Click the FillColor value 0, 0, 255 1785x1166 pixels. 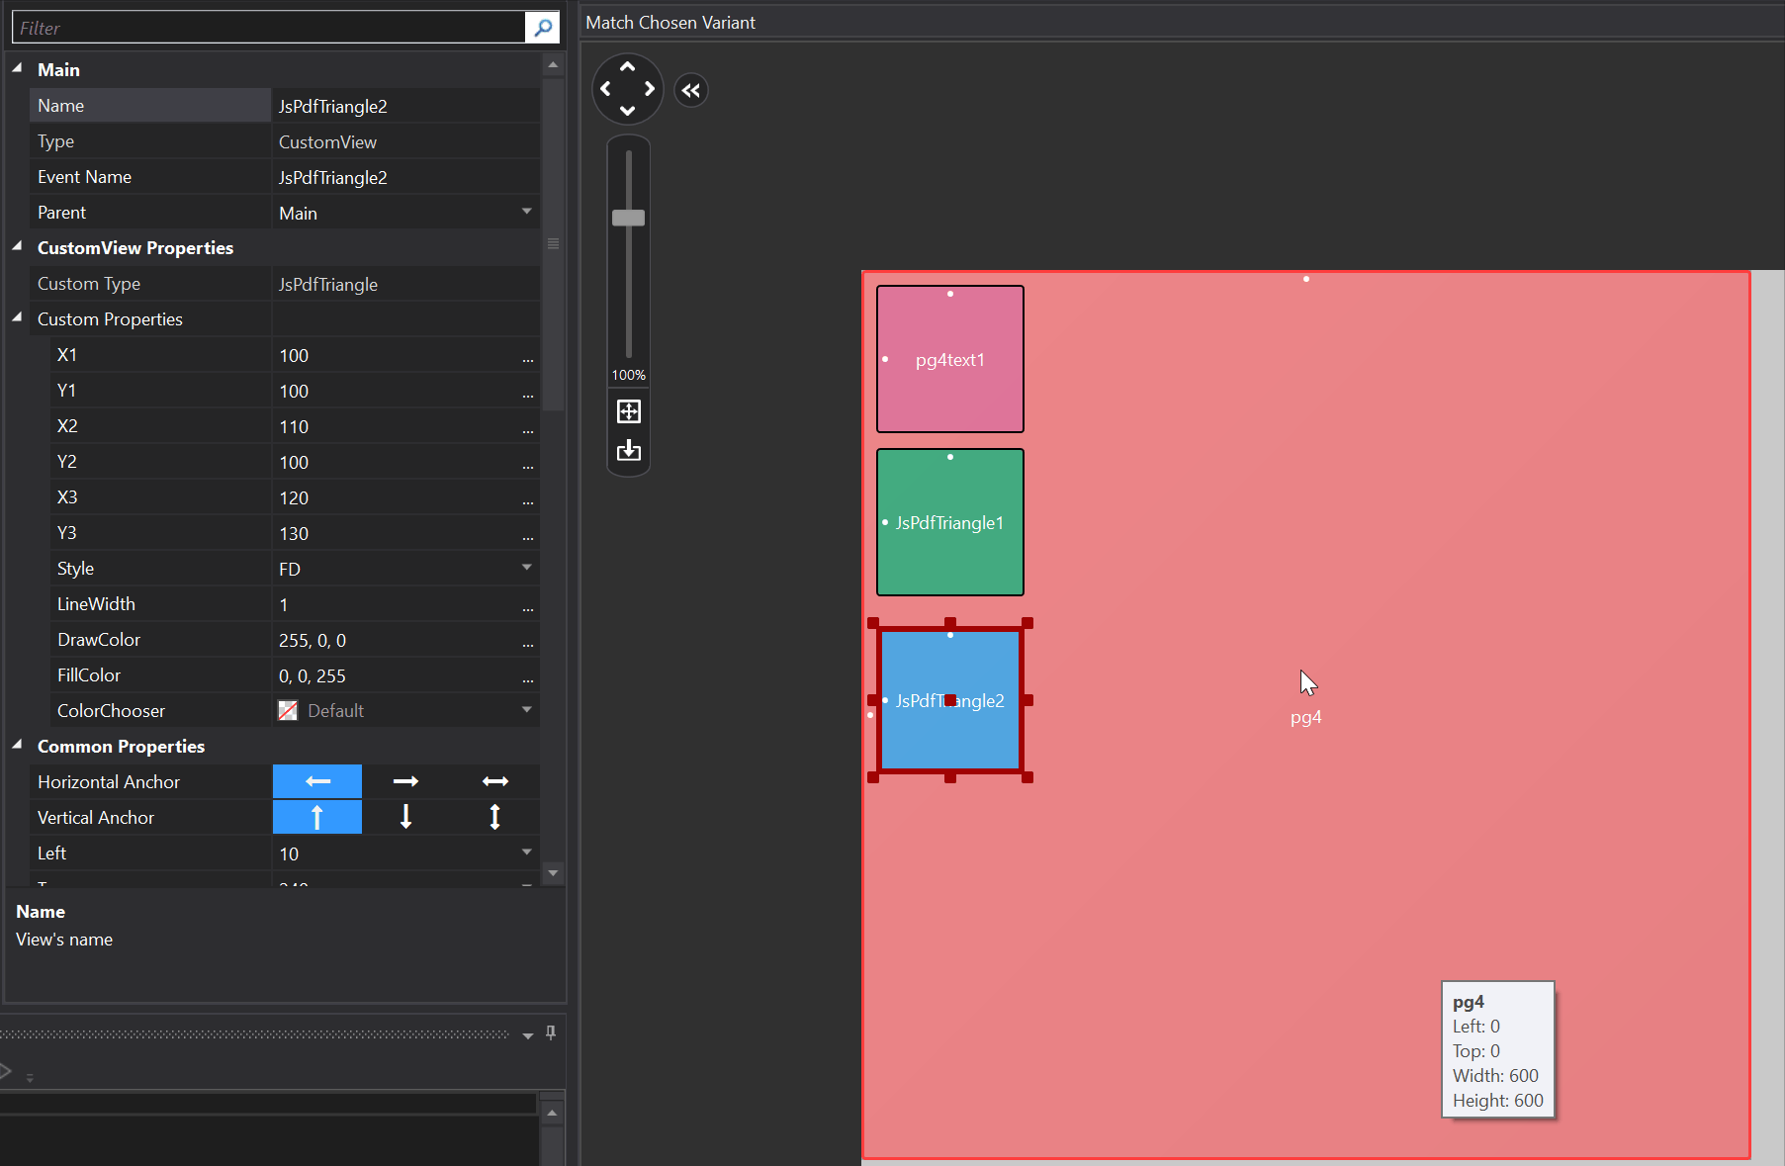click(x=312, y=675)
